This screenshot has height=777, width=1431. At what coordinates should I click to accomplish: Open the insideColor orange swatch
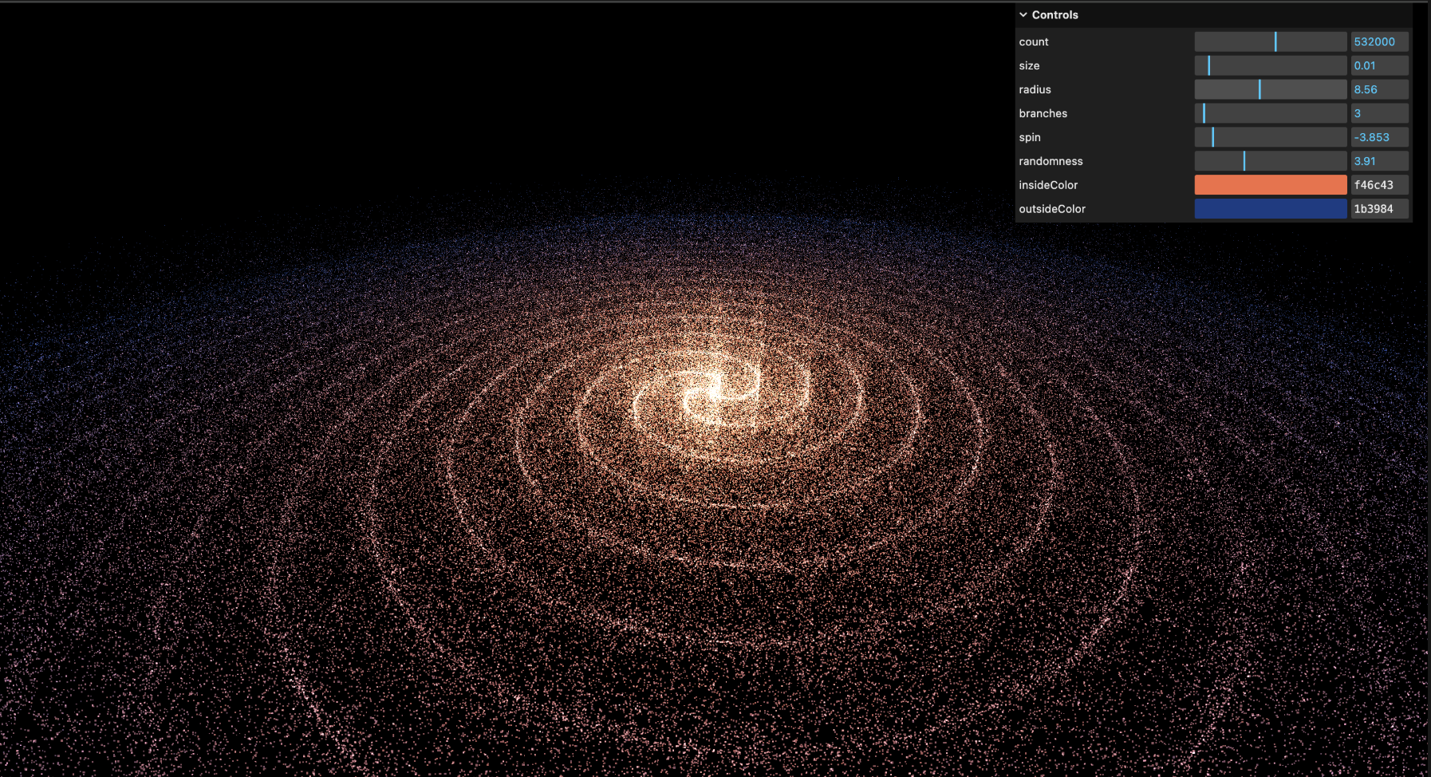1270,185
